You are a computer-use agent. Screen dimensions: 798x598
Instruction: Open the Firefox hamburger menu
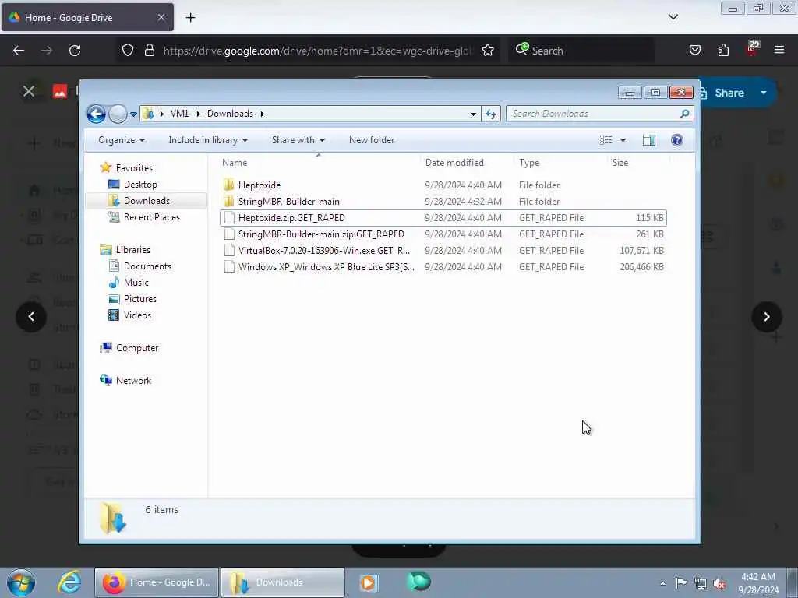coord(779,51)
